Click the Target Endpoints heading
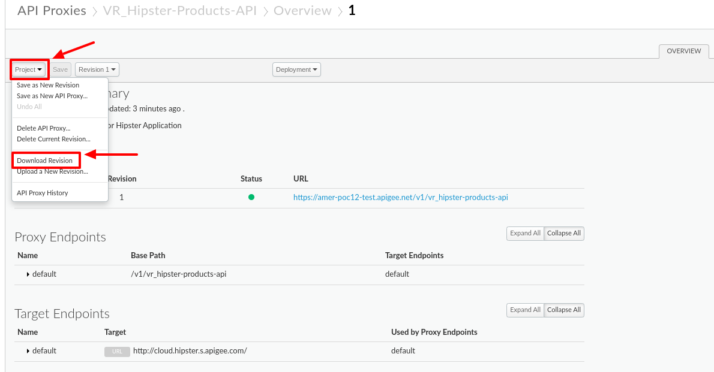 pyautogui.click(x=62, y=314)
